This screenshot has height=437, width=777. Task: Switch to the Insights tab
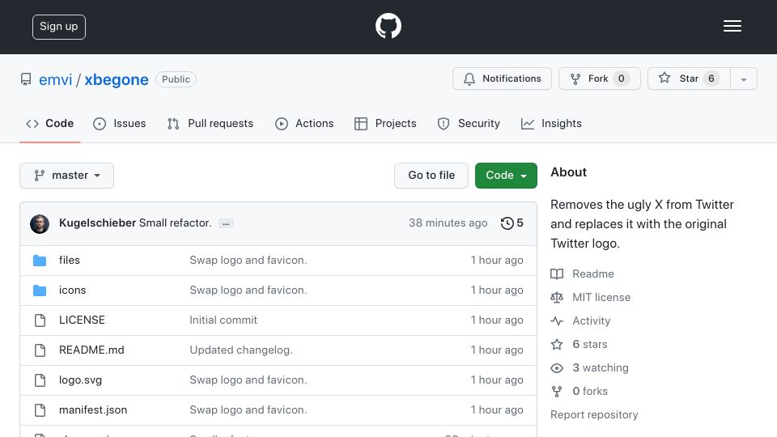click(x=551, y=123)
